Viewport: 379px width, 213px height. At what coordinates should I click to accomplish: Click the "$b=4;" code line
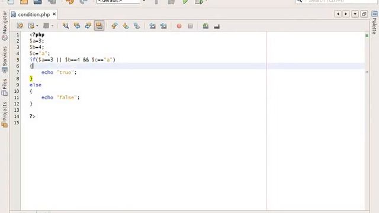(37, 47)
